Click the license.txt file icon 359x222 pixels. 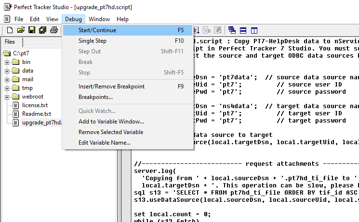click(15, 105)
